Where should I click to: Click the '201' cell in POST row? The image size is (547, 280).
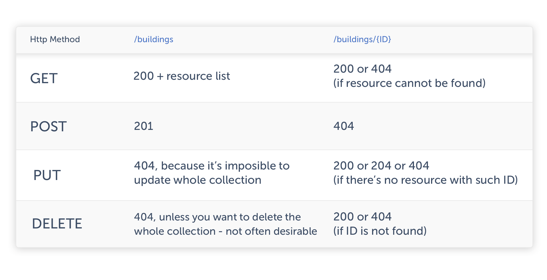[x=144, y=126]
